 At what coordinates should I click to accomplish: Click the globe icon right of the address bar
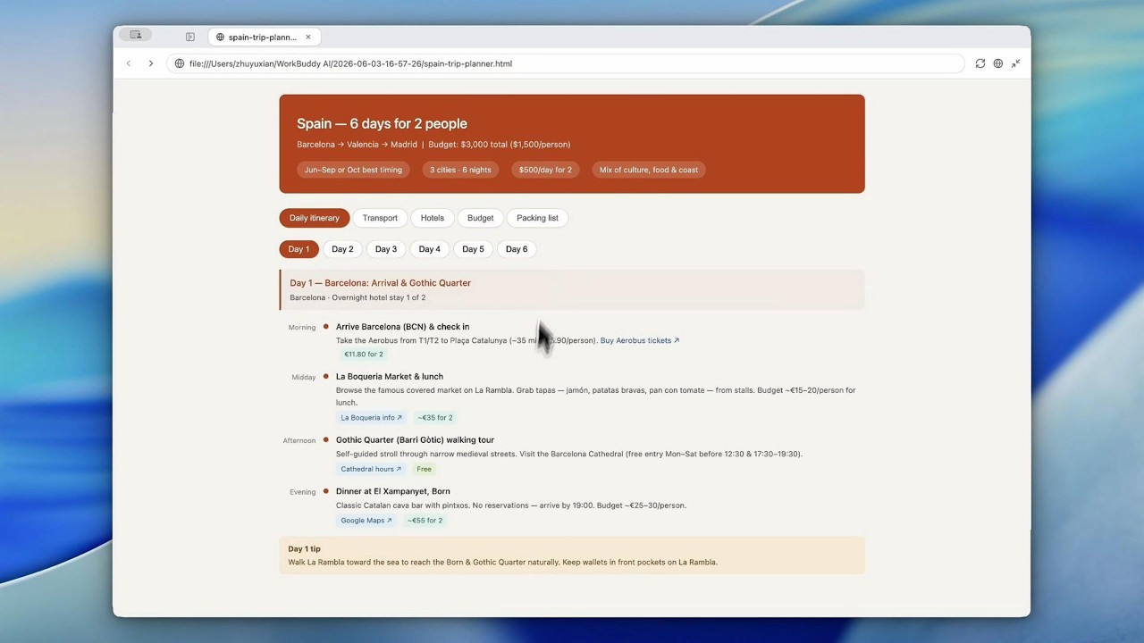click(x=998, y=63)
